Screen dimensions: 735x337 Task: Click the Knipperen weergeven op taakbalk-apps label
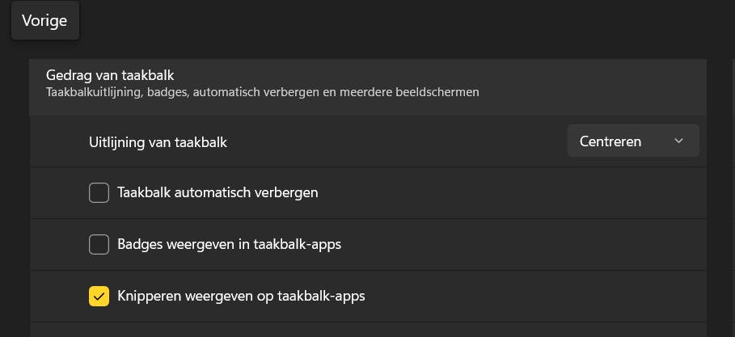[241, 296]
